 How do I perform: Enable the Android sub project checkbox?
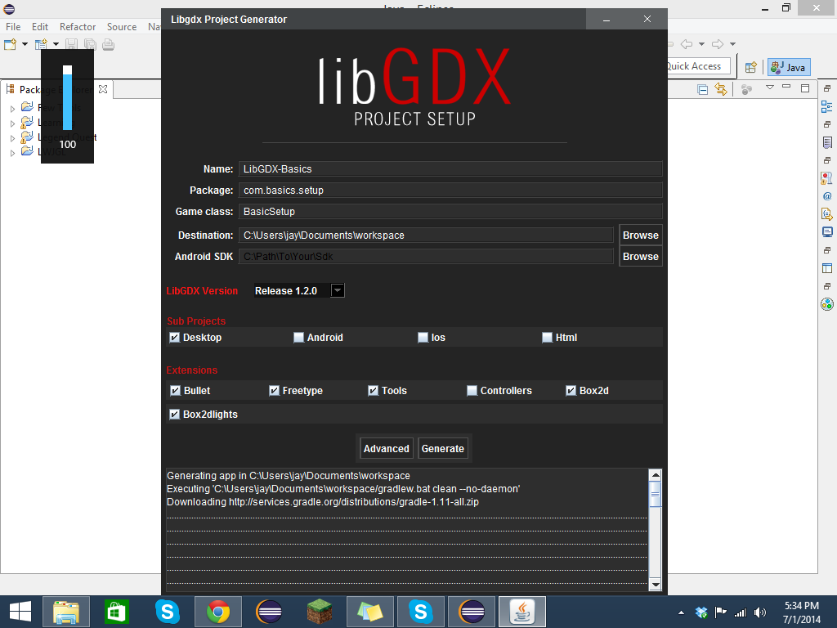pos(298,338)
